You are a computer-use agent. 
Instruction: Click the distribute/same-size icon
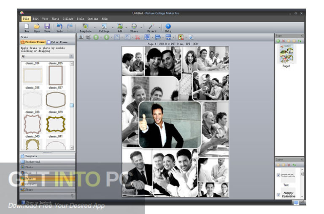168,37
